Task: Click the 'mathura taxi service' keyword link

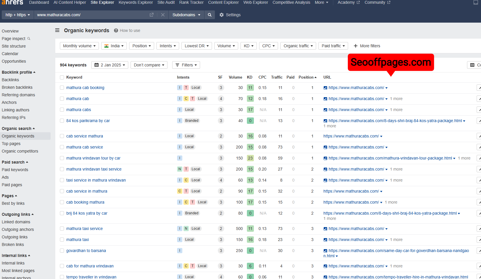Action: click(x=84, y=229)
